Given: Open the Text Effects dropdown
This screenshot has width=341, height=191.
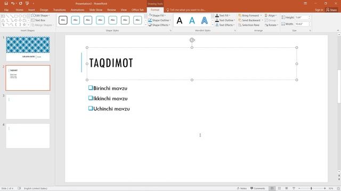Looking at the screenshot, I should (x=225, y=25).
